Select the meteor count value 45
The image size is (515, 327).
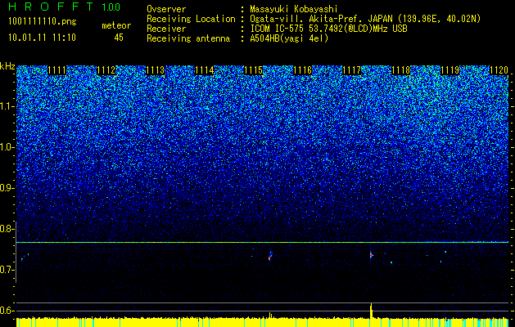[x=119, y=38]
